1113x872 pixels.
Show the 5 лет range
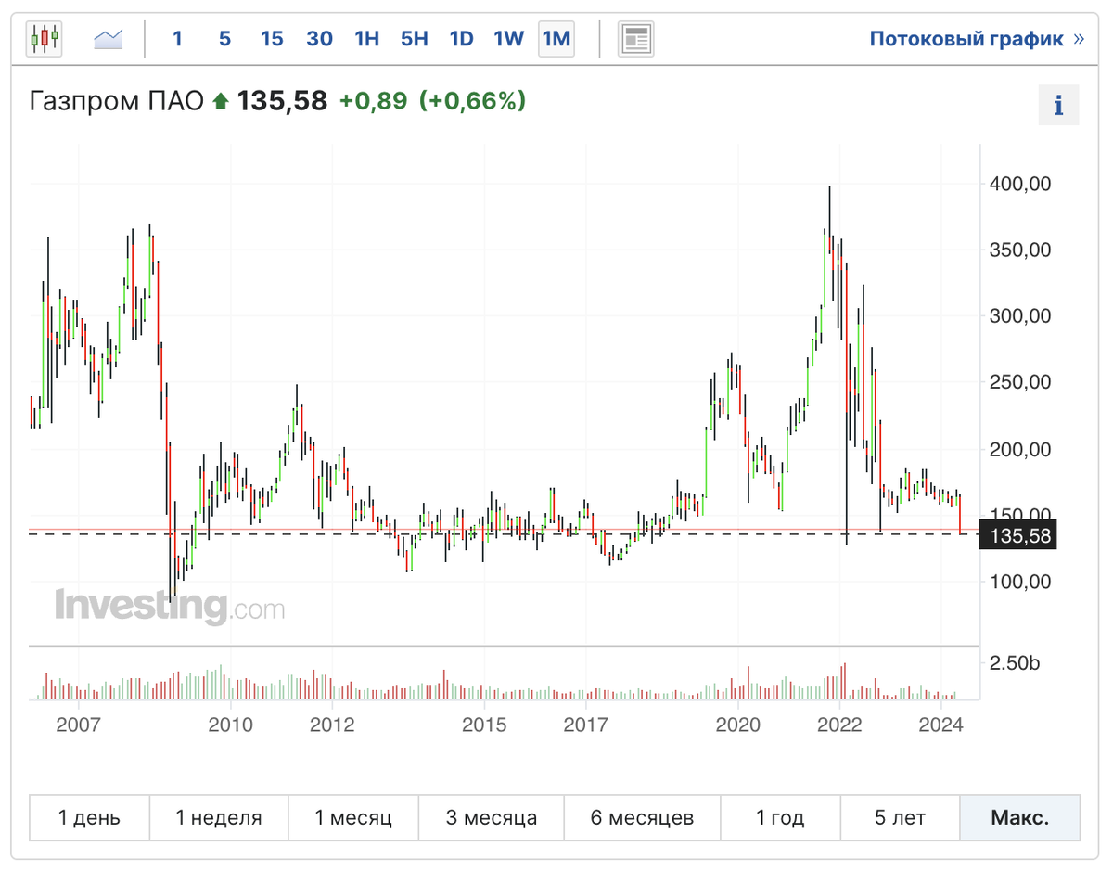[900, 818]
